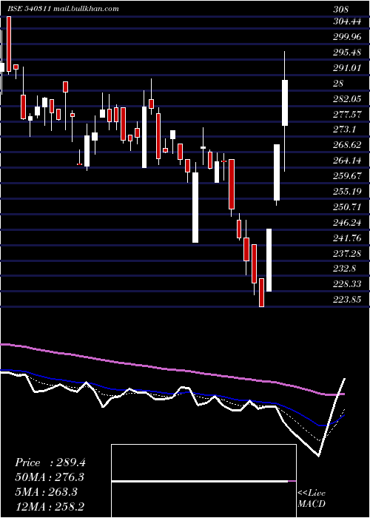
Task: Click the 250.71 price axis label
Action: tap(347, 206)
